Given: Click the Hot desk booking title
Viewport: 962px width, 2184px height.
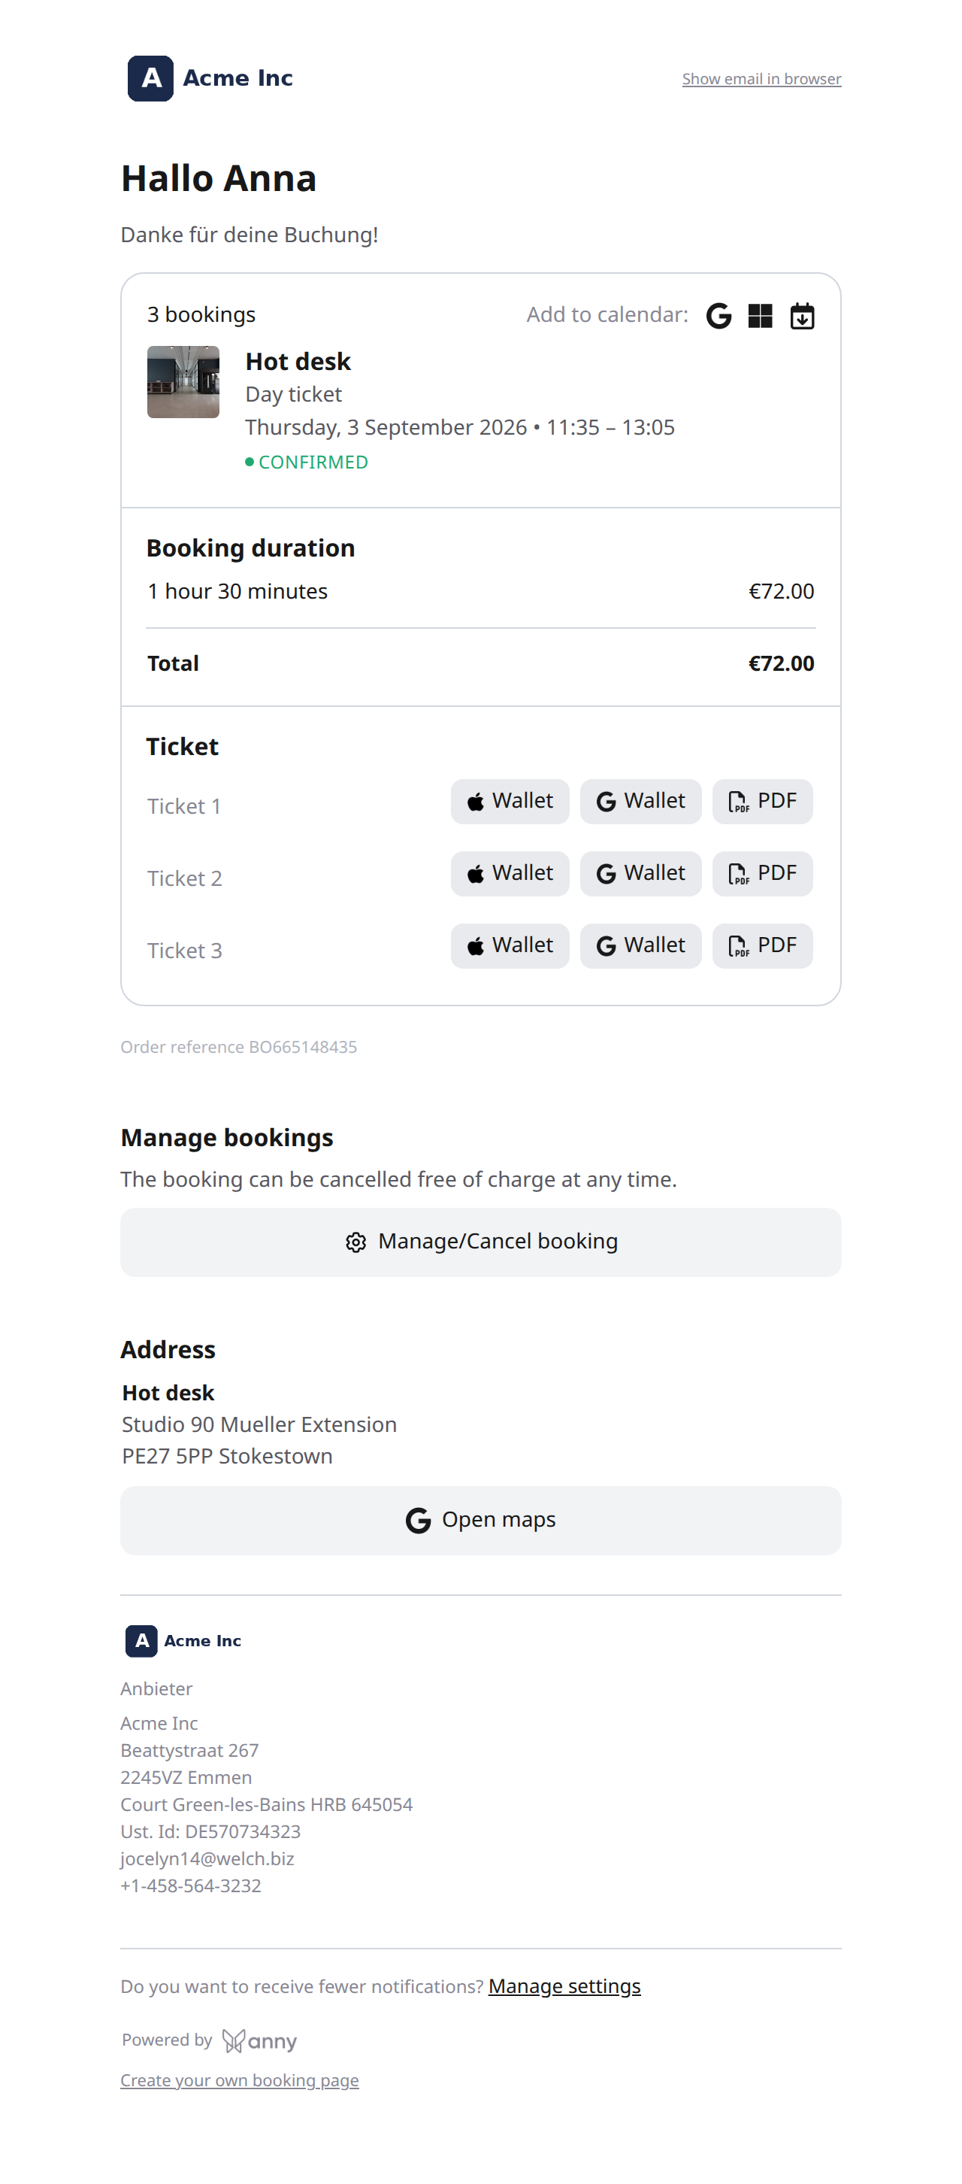Looking at the screenshot, I should (298, 362).
